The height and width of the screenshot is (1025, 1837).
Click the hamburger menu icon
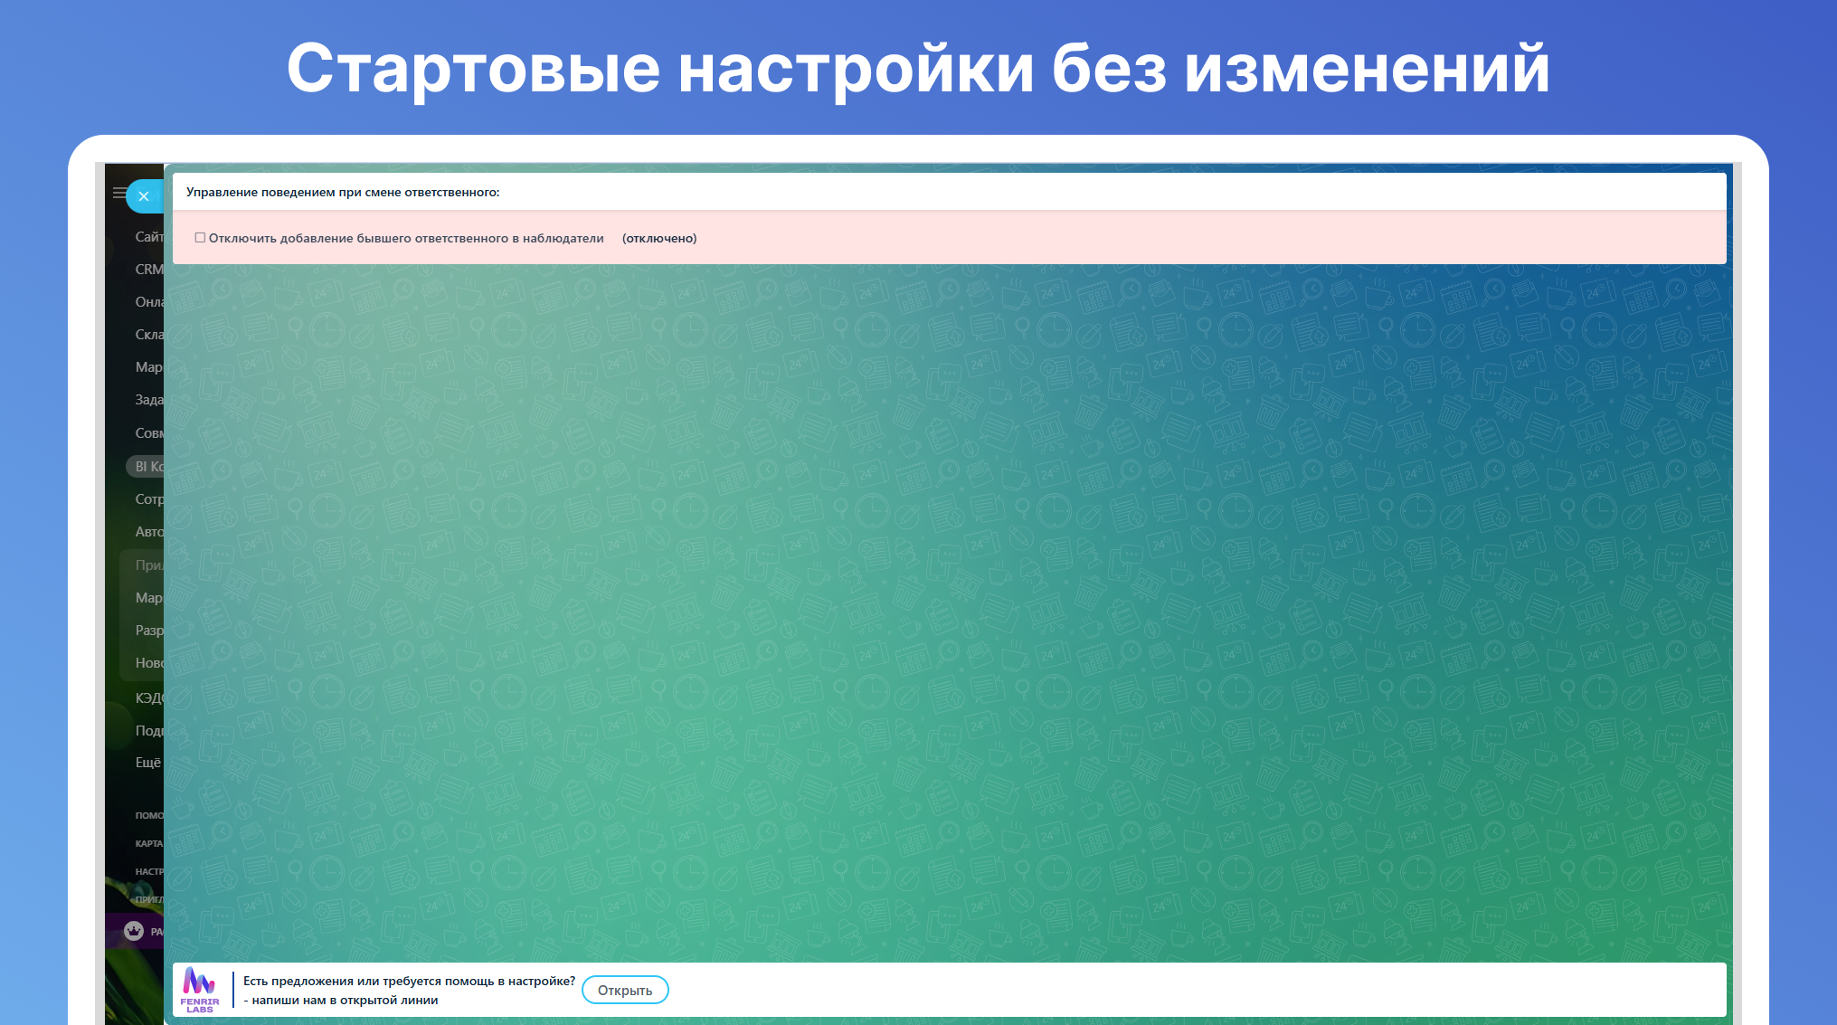118,193
